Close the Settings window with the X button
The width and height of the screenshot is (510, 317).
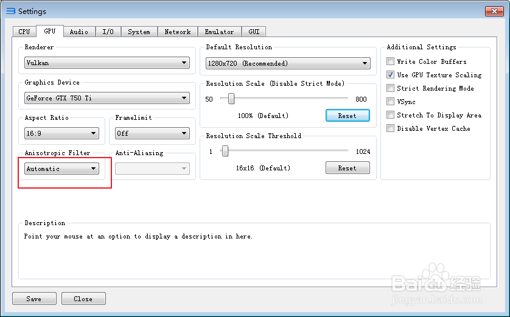coord(494,11)
